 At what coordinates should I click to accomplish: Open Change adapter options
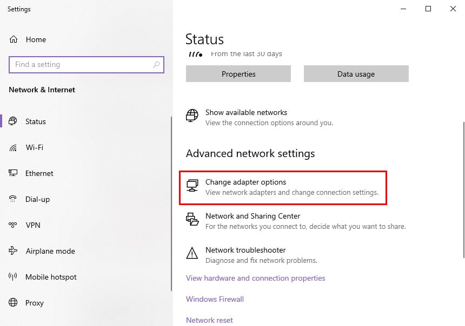pyautogui.click(x=283, y=187)
